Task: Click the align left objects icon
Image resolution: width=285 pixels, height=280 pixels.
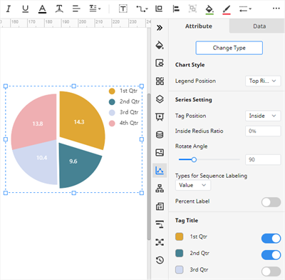Action: pyautogui.click(x=176, y=9)
